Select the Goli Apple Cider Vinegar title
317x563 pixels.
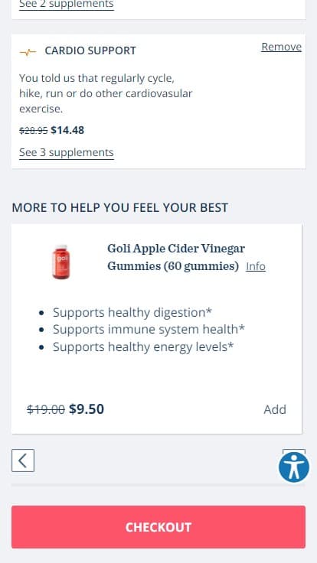[x=176, y=257]
